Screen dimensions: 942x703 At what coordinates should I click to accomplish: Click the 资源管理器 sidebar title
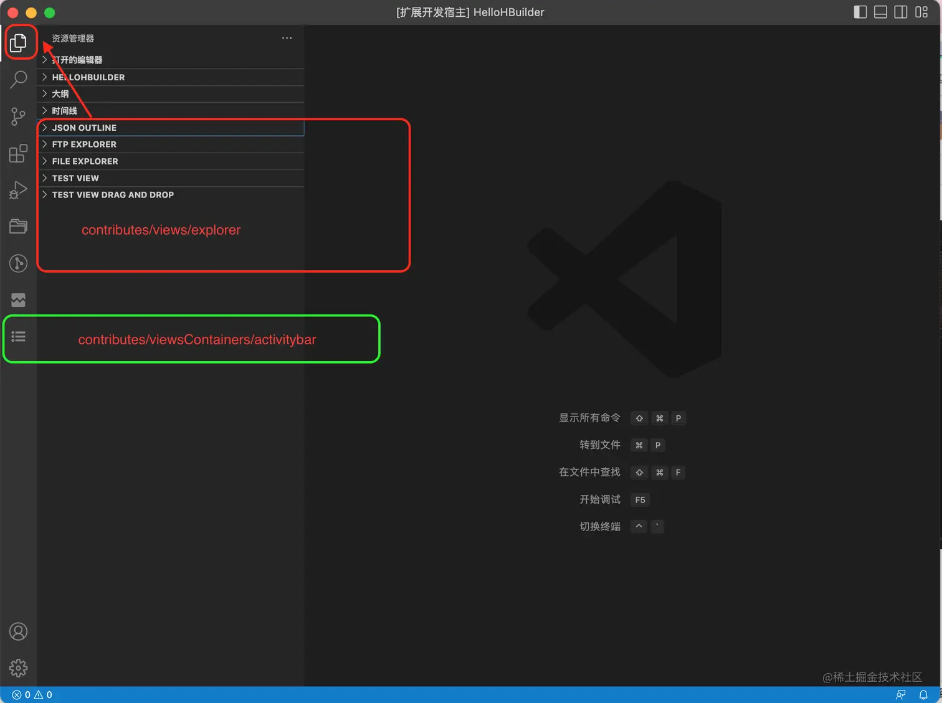(73, 39)
